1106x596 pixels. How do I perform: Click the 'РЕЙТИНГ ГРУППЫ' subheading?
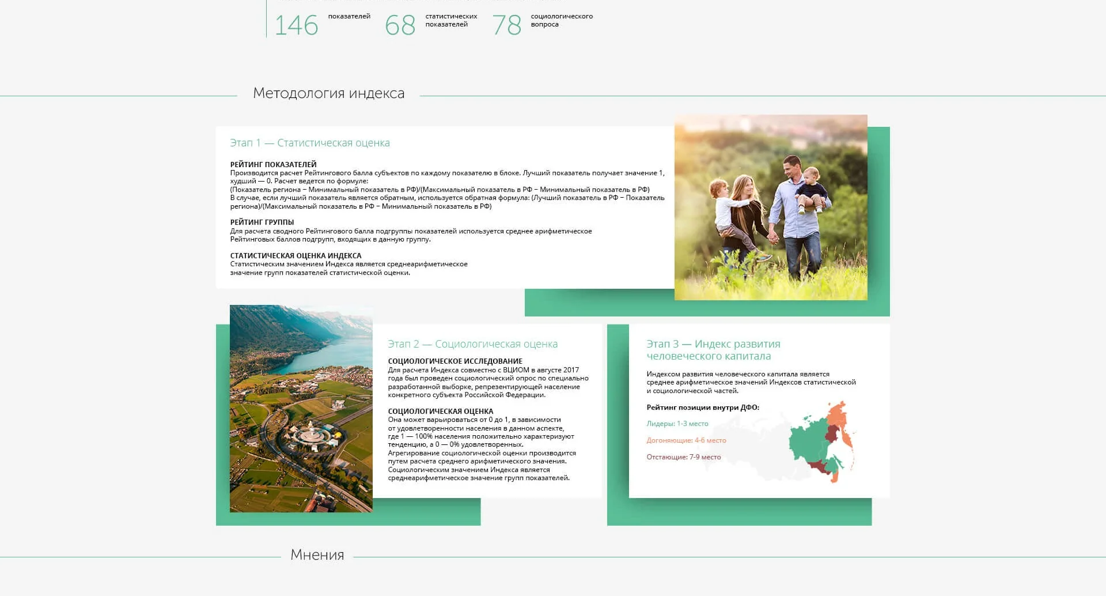click(262, 222)
